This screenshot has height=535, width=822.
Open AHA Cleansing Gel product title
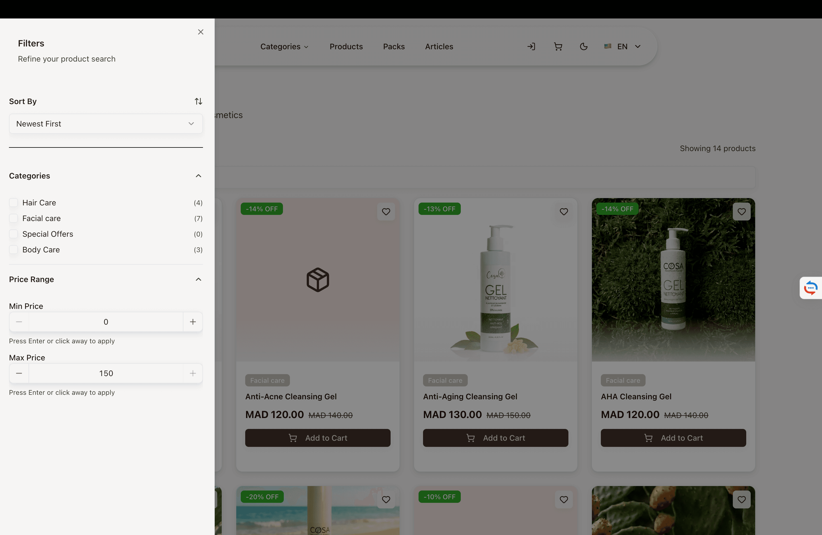[636, 396]
